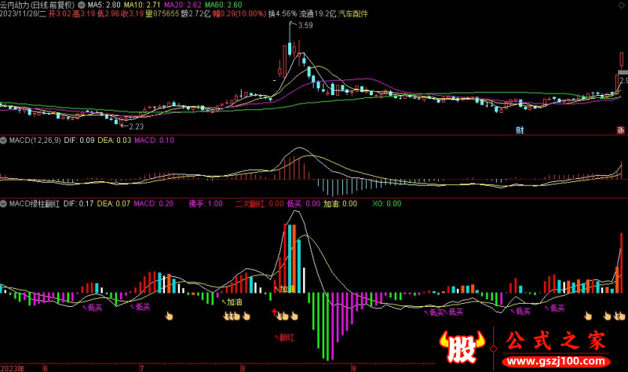Click the 2.23 lowest price label
Screen dimensions: 628x372
coord(136,126)
